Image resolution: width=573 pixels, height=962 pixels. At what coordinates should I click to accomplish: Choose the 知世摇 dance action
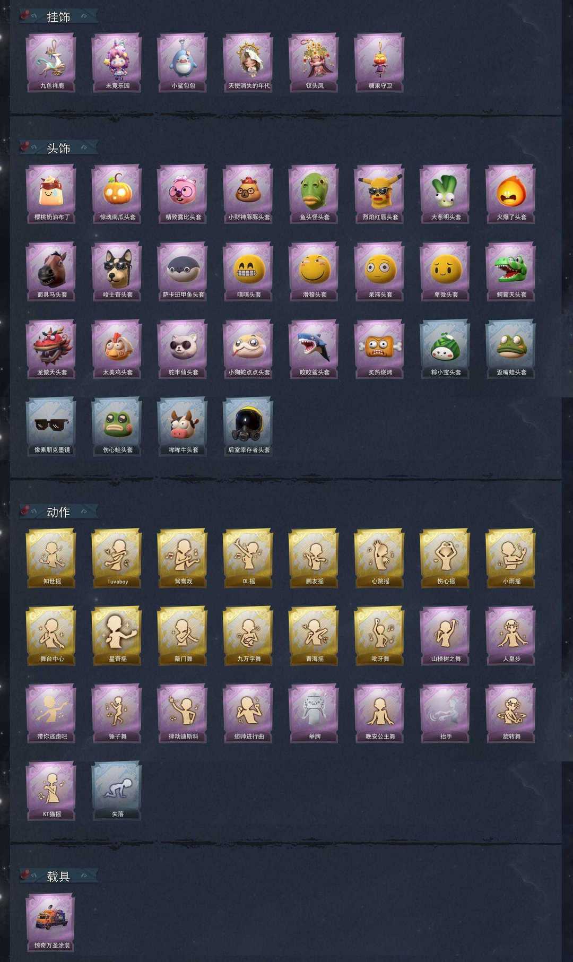pyautogui.click(x=51, y=558)
